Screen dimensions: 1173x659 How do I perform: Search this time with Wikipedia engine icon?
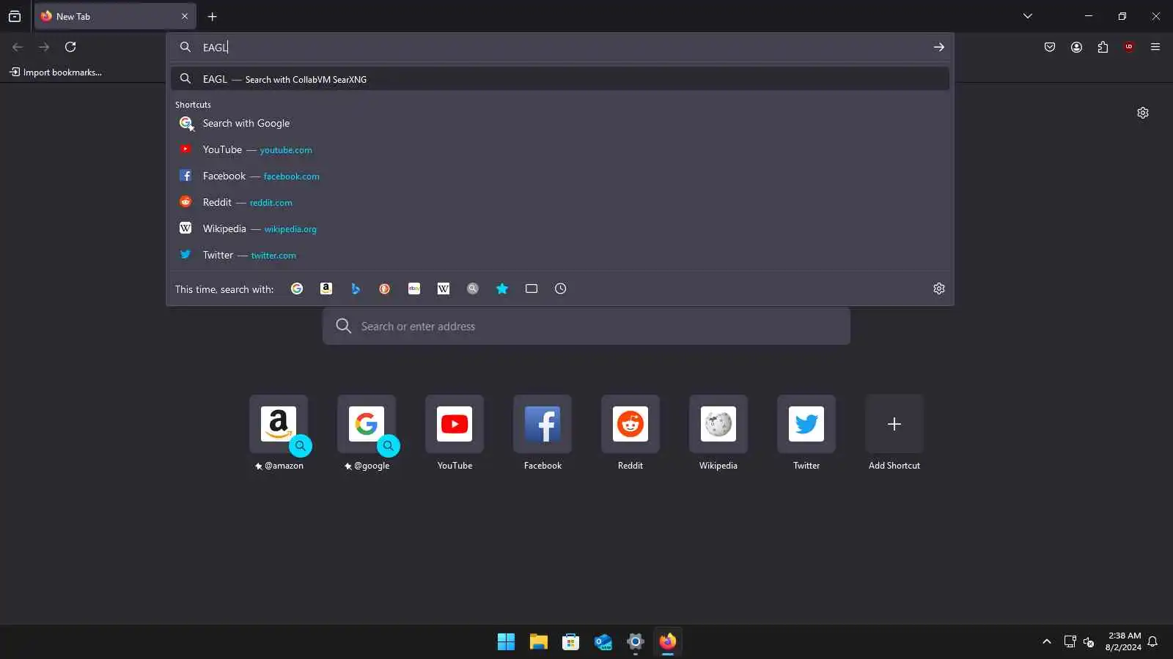[444, 288]
